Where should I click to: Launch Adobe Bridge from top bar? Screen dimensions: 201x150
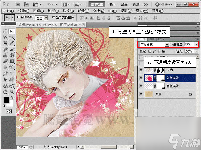(x=18, y=4)
